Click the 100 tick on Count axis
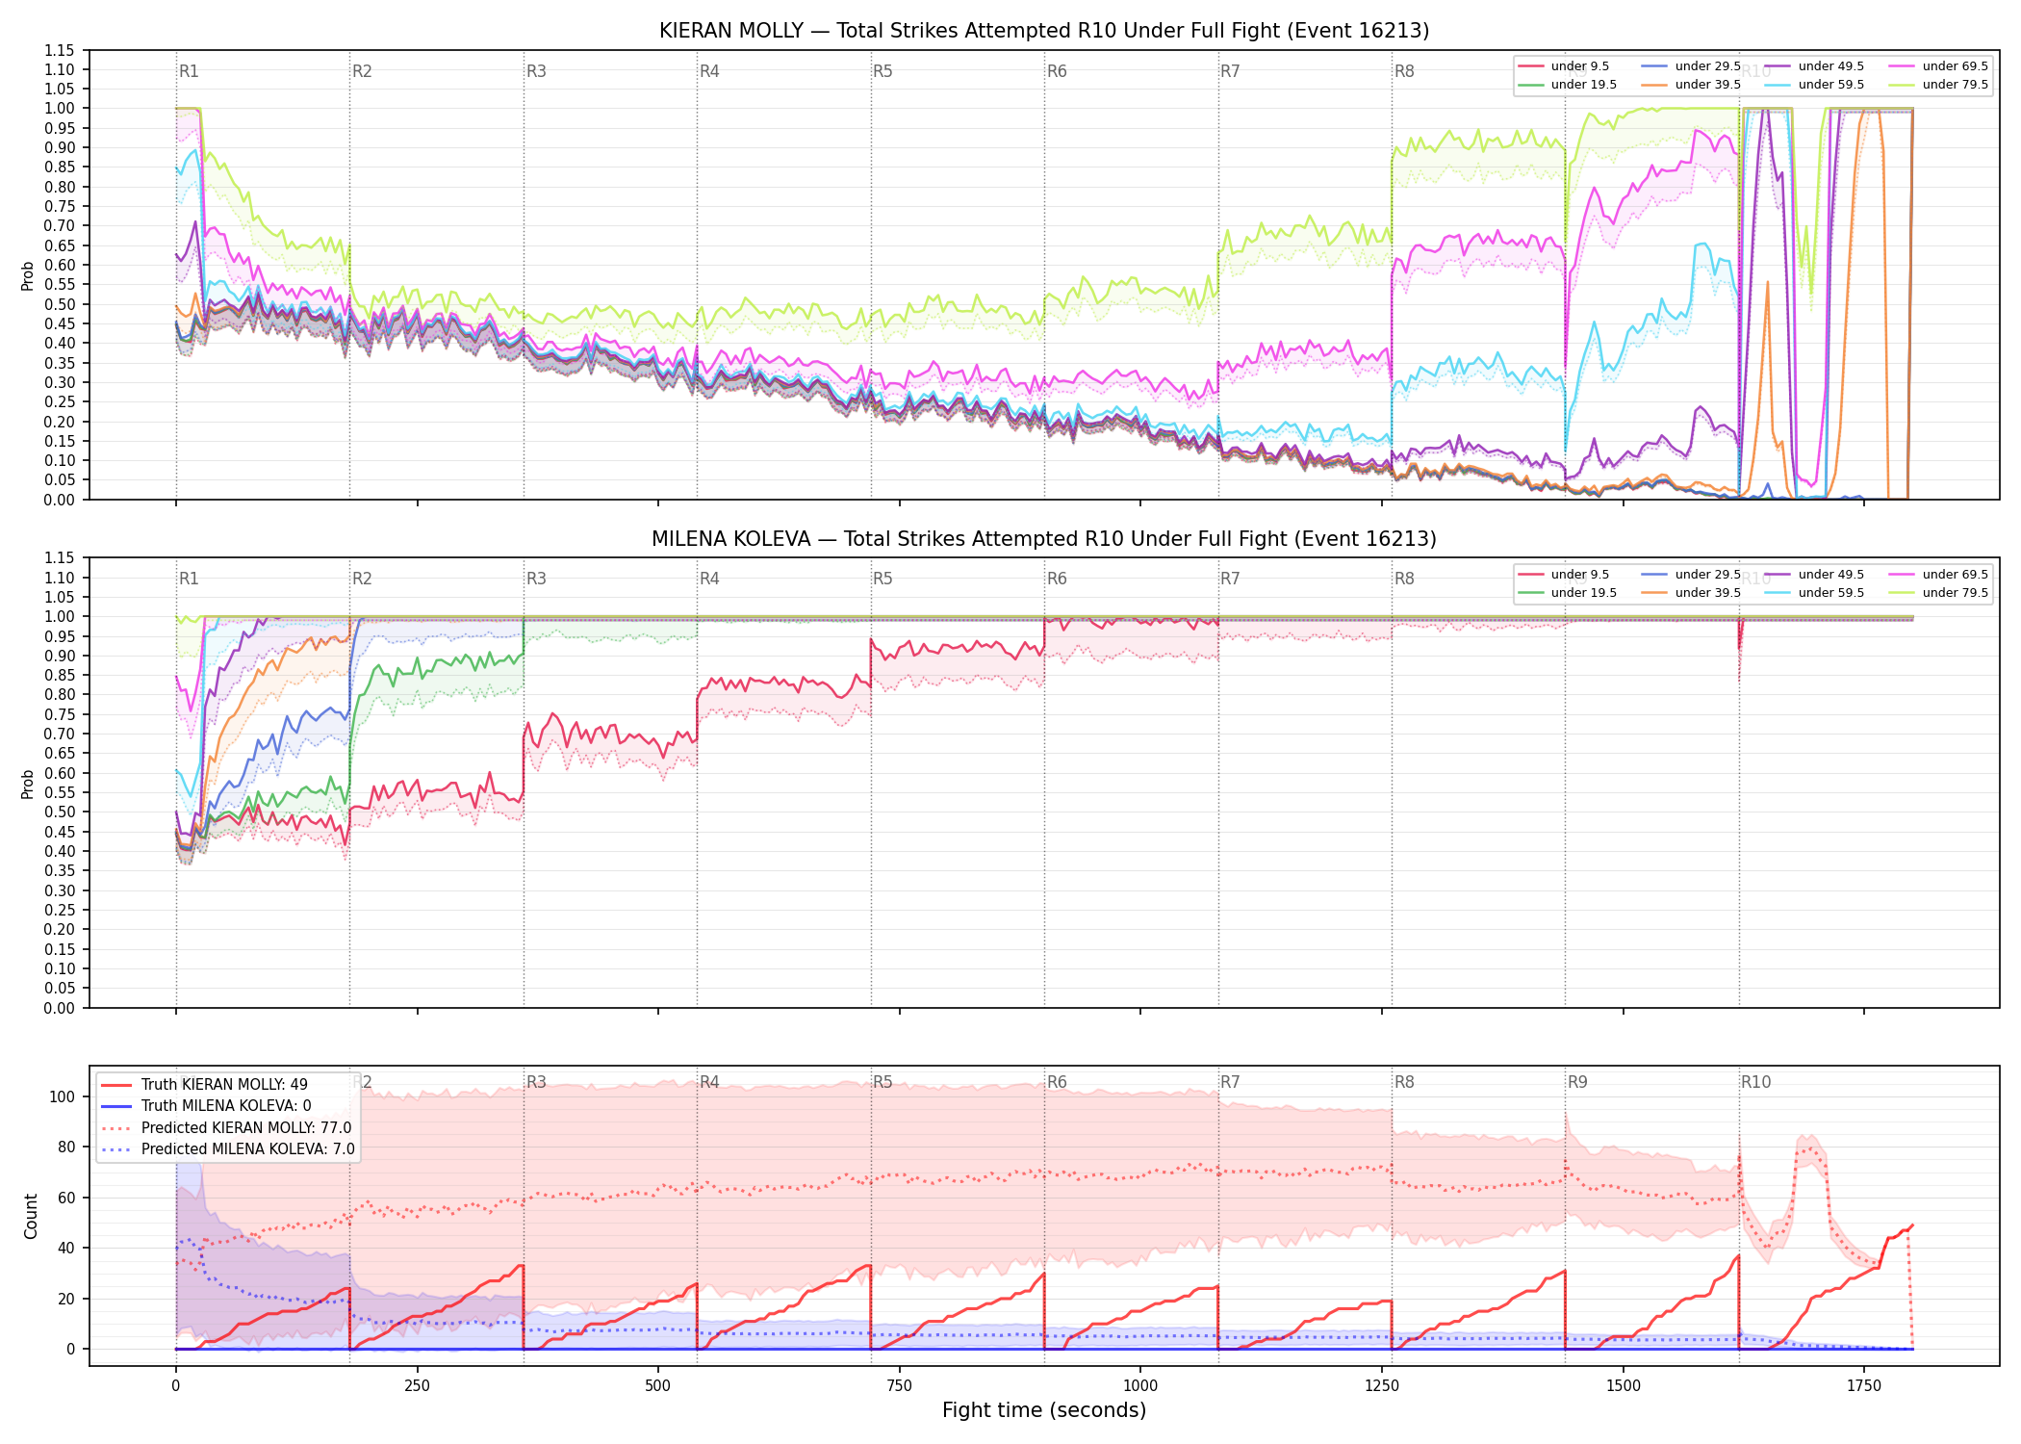This screenshot has width=2021, height=1444. coord(63,1096)
